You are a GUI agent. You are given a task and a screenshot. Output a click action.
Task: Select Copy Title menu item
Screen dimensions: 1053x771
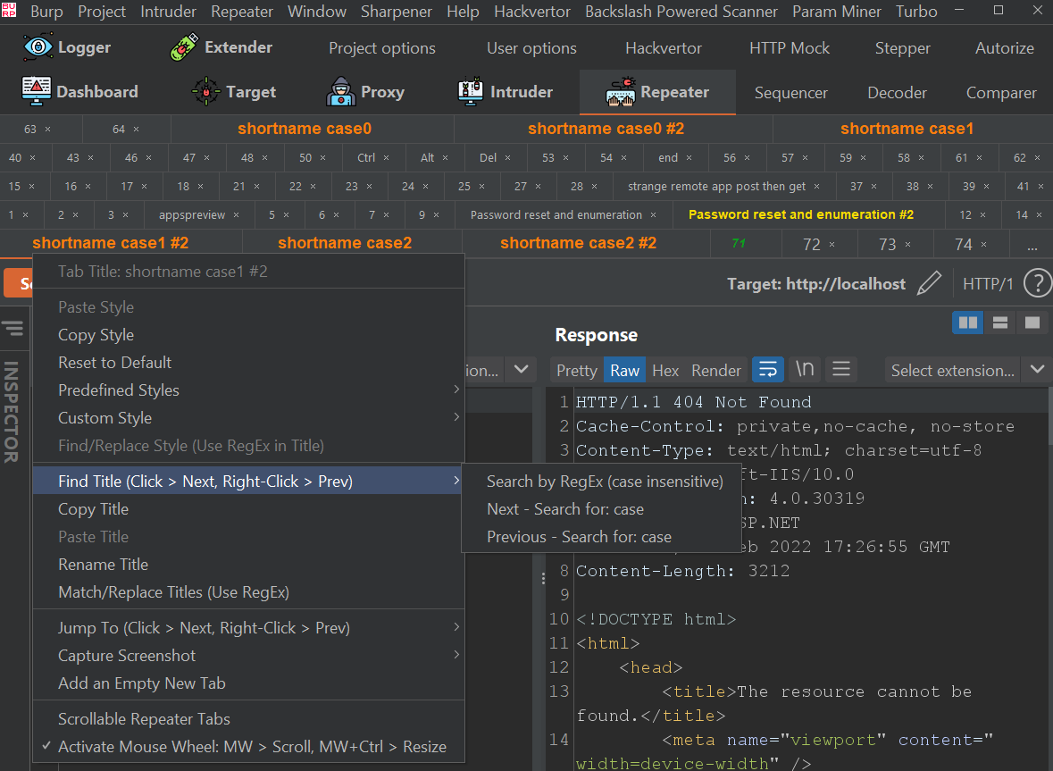point(248,509)
